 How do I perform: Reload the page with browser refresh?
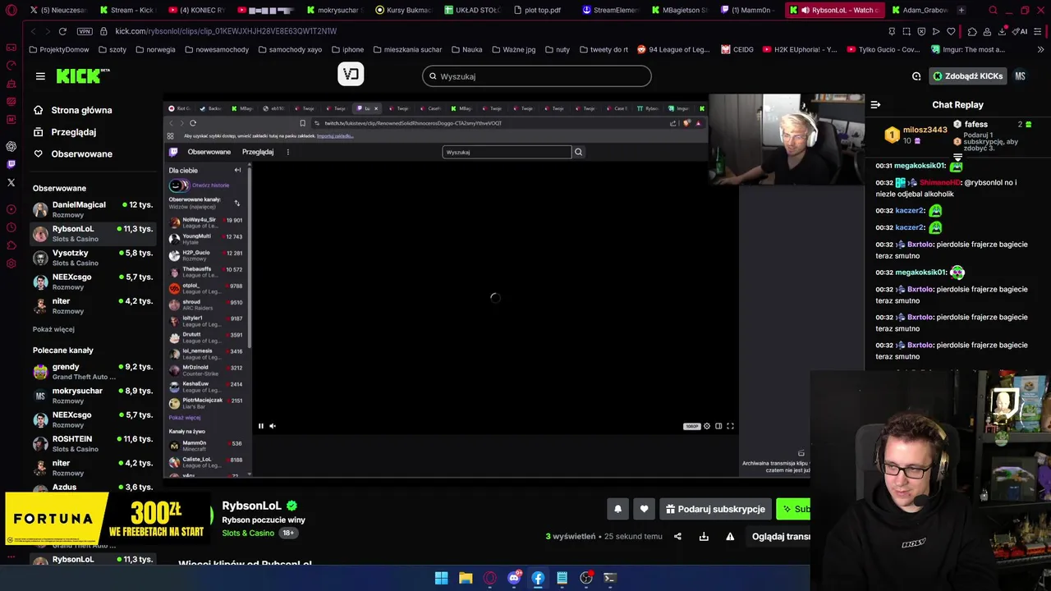(x=62, y=31)
